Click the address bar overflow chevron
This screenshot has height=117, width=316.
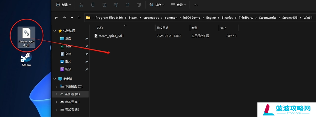pos(93,18)
